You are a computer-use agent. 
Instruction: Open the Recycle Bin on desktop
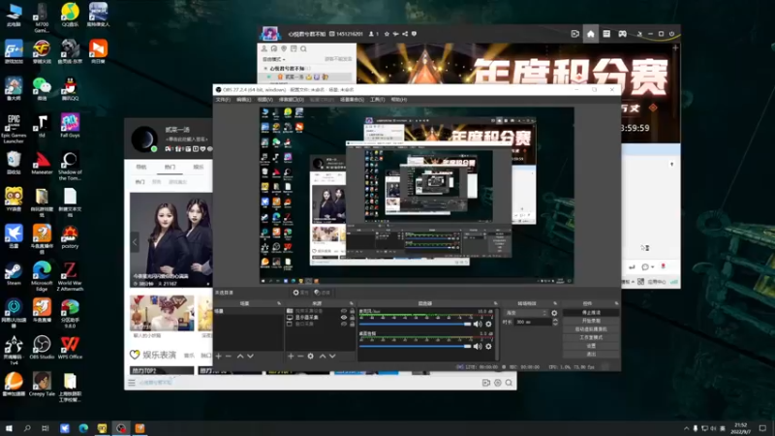14,163
